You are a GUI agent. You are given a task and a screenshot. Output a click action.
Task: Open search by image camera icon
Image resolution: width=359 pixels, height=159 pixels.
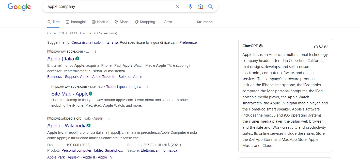200,7
